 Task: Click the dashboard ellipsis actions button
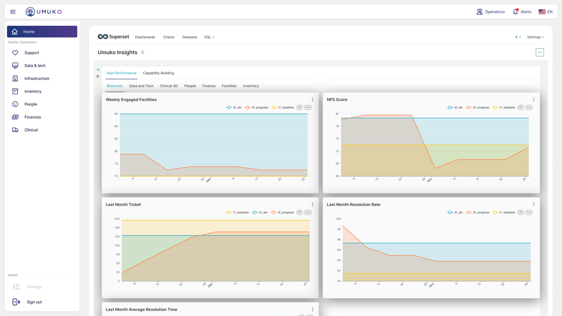(540, 52)
